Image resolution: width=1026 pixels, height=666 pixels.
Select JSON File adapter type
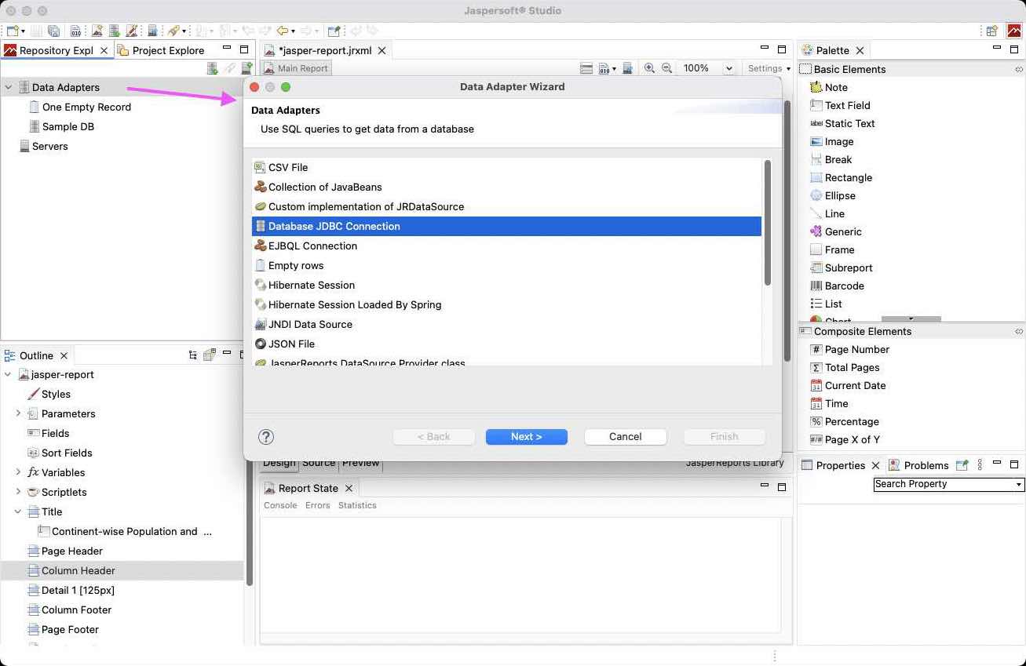[507, 344]
